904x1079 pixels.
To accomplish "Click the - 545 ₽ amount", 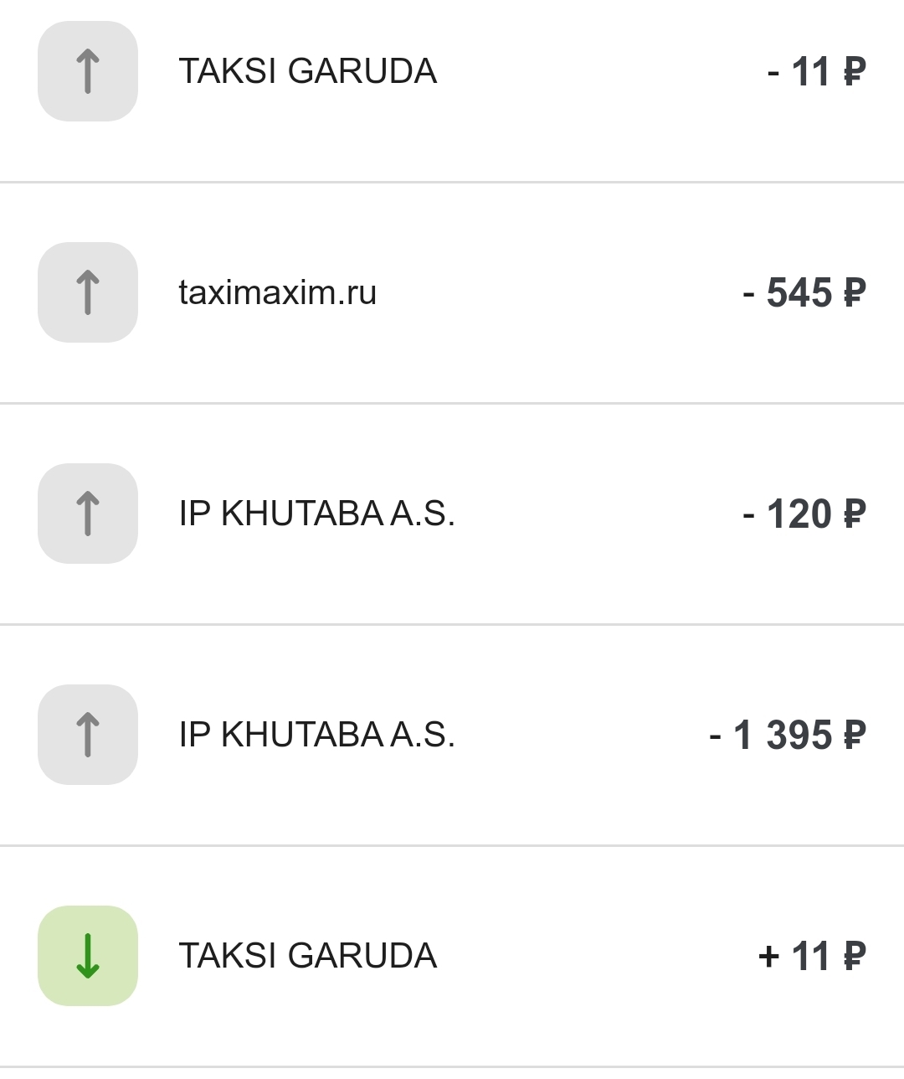I will pos(804,293).
